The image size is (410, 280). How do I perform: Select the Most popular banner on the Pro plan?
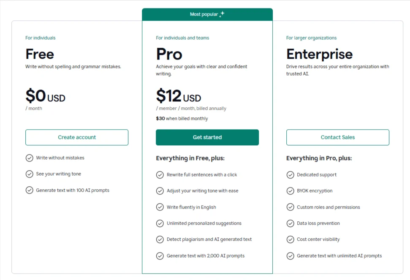[207, 14]
